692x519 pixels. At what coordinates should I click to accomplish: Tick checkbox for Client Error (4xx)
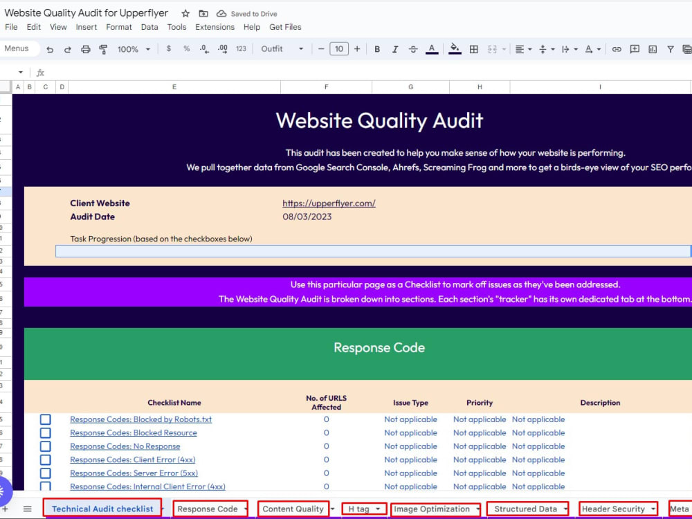pos(46,460)
